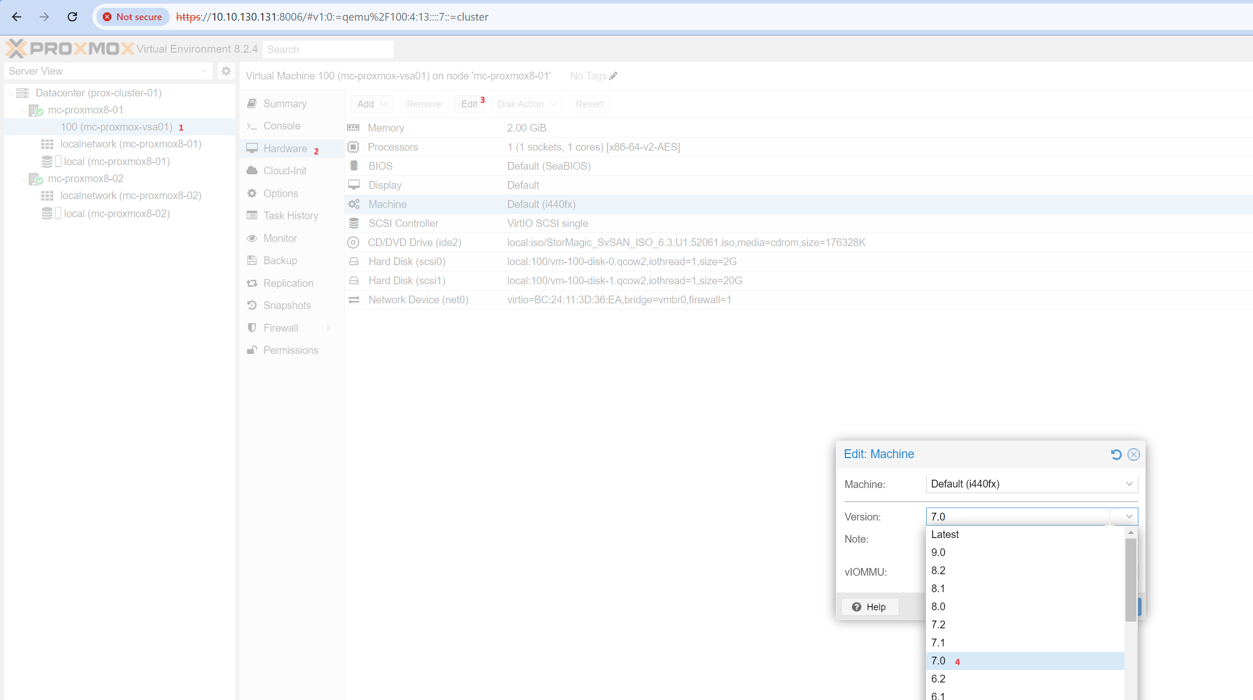The height and width of the screenshot is (700, 1253).
Task: Open the Console tab
Action: coord(292,126)
